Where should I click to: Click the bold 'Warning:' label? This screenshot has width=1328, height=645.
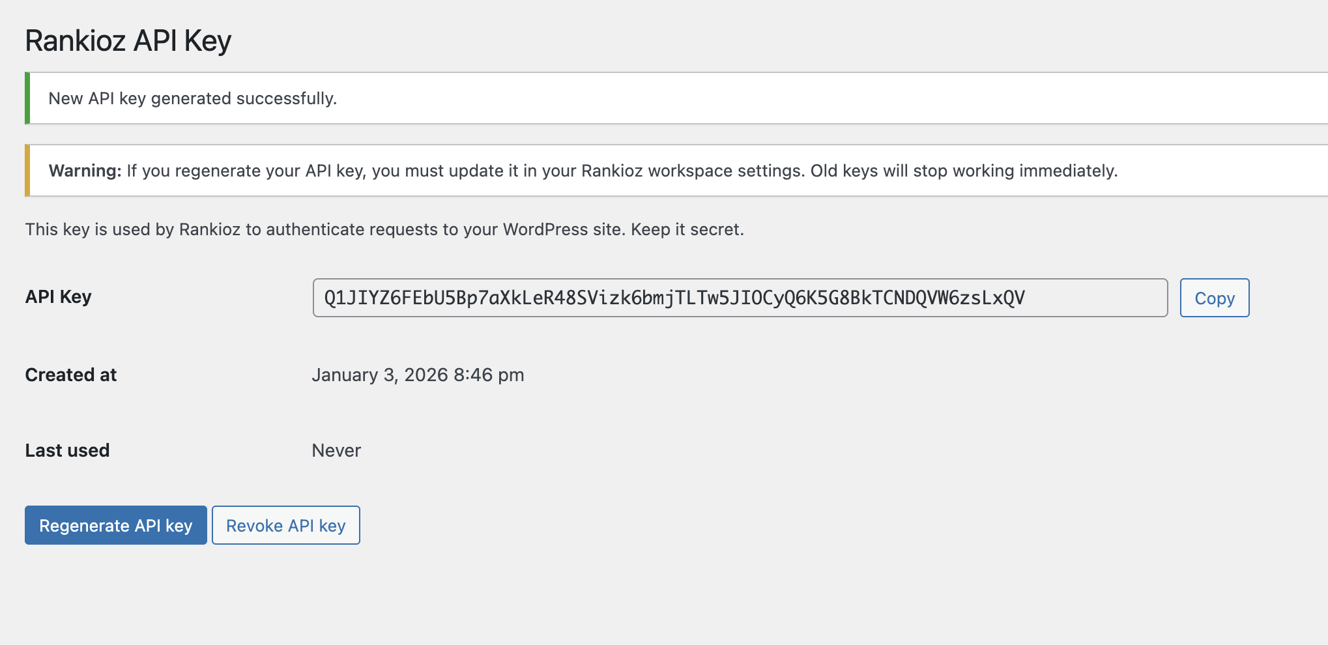coord(85,171)
